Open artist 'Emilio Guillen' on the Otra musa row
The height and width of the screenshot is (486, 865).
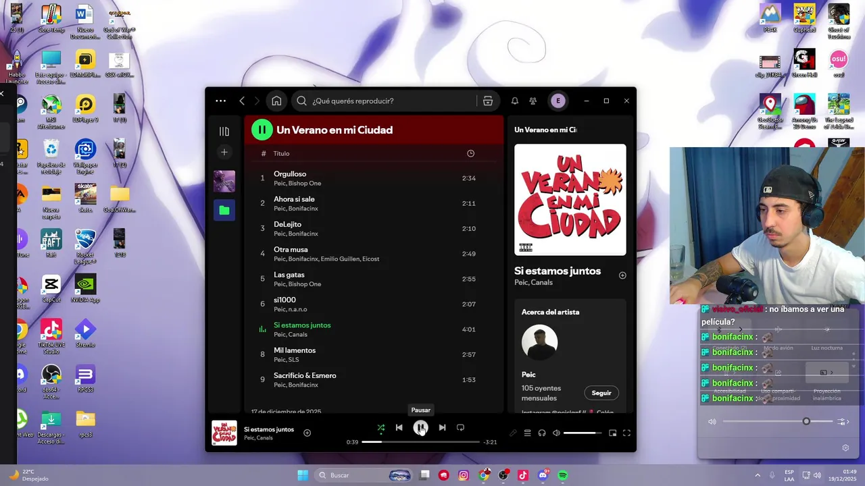click(340, 259)
